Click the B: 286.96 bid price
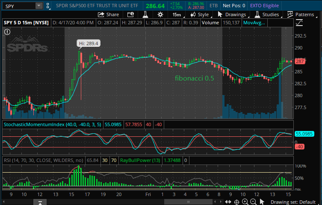Image resolution: width=322 pixels, height=205 pixels. click(x=196, y=4)
